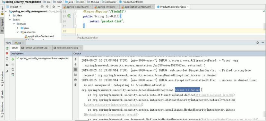This screenshot has width=266, height=121.
Task: Collapse the spring_security_management root node
Action: [x=6, y=11]
